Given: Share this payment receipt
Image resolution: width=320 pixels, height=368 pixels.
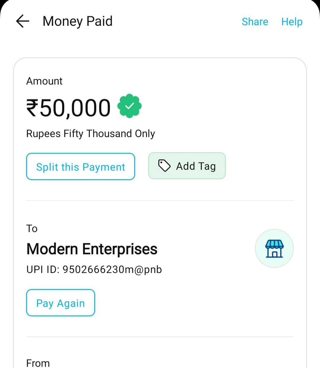Looking at the screenshot, I should (x=255, y=22).
